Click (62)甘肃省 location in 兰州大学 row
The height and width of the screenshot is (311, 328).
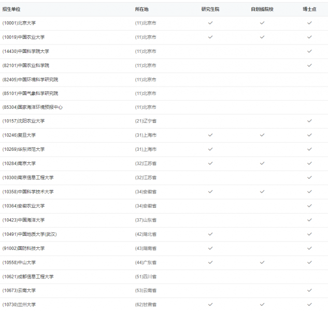146,304
